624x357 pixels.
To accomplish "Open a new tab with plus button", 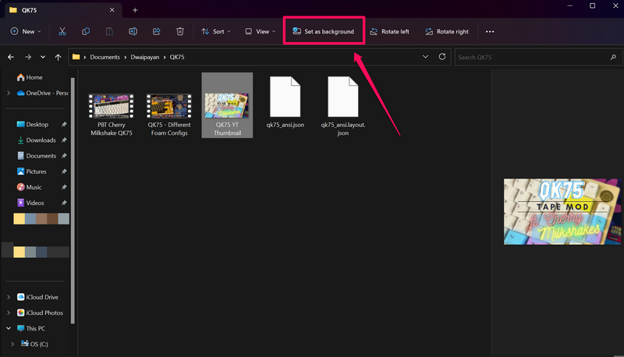I will (135, 10).
